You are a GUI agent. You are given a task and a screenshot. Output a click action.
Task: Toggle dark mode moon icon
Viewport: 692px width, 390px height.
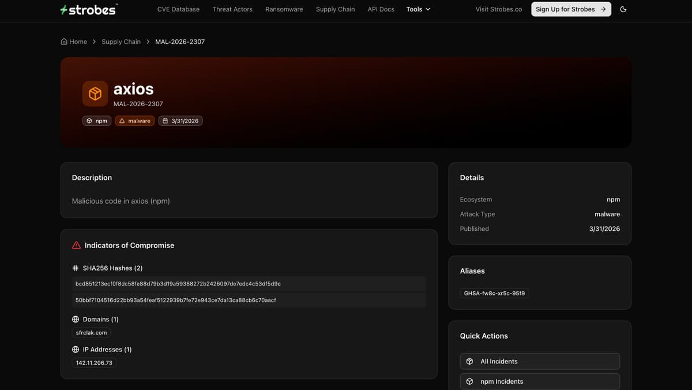pyautogui.click(x=623, y=9)
